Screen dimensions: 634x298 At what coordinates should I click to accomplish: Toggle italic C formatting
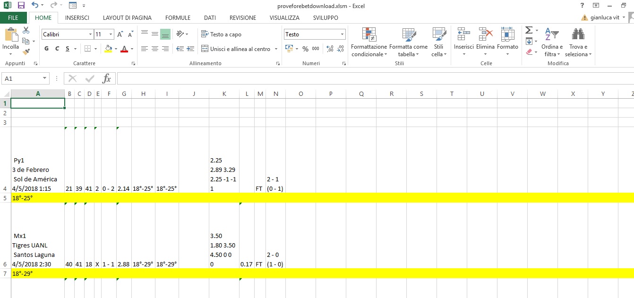tap(57, 49)
